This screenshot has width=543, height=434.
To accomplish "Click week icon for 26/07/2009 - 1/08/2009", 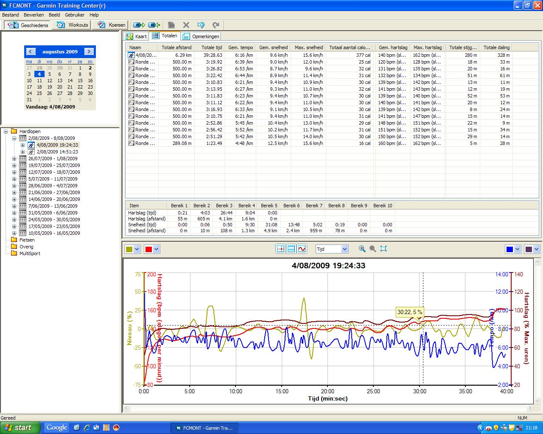I will (x=23, y=159).
